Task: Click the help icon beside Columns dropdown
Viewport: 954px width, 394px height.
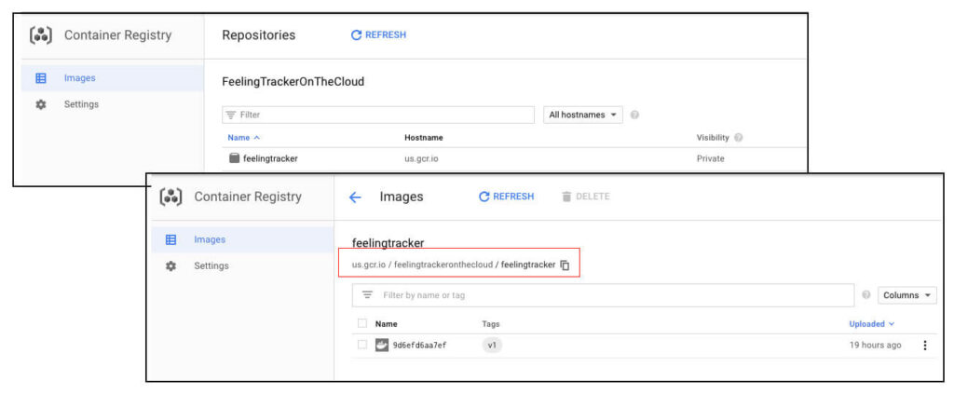Action: pos(866,295)
